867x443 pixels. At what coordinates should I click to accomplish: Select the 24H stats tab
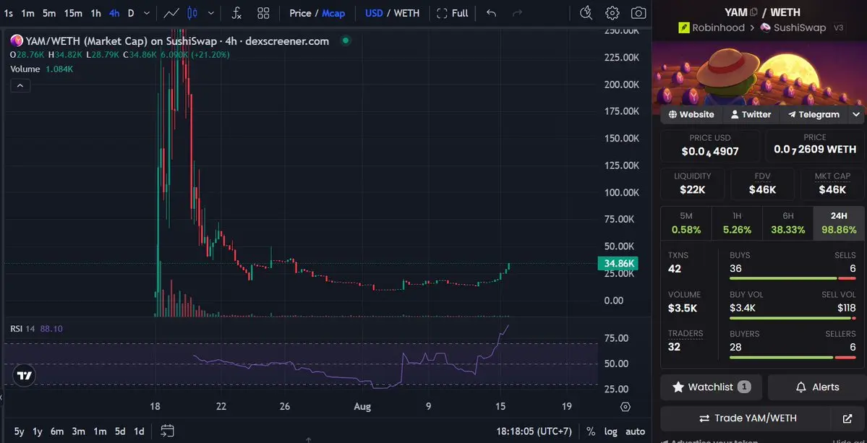pos(839,223)
